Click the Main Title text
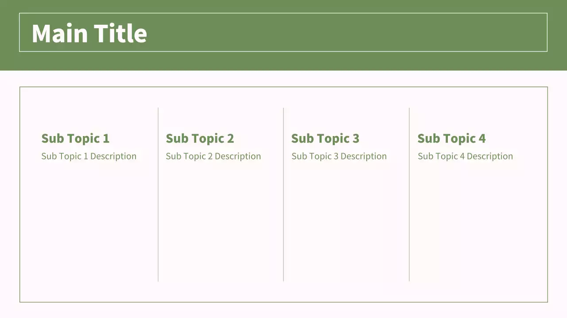This screenshot has width=567, height=318. [89, 34]
